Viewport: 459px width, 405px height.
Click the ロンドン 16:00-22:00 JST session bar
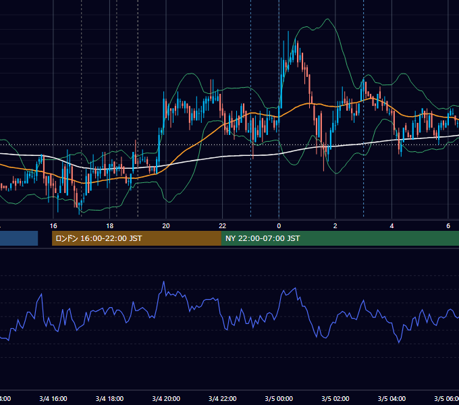tap(136, 238)
